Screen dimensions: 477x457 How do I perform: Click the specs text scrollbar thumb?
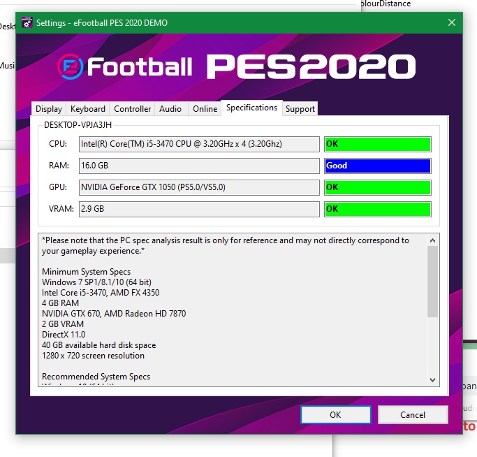(432, 282)
